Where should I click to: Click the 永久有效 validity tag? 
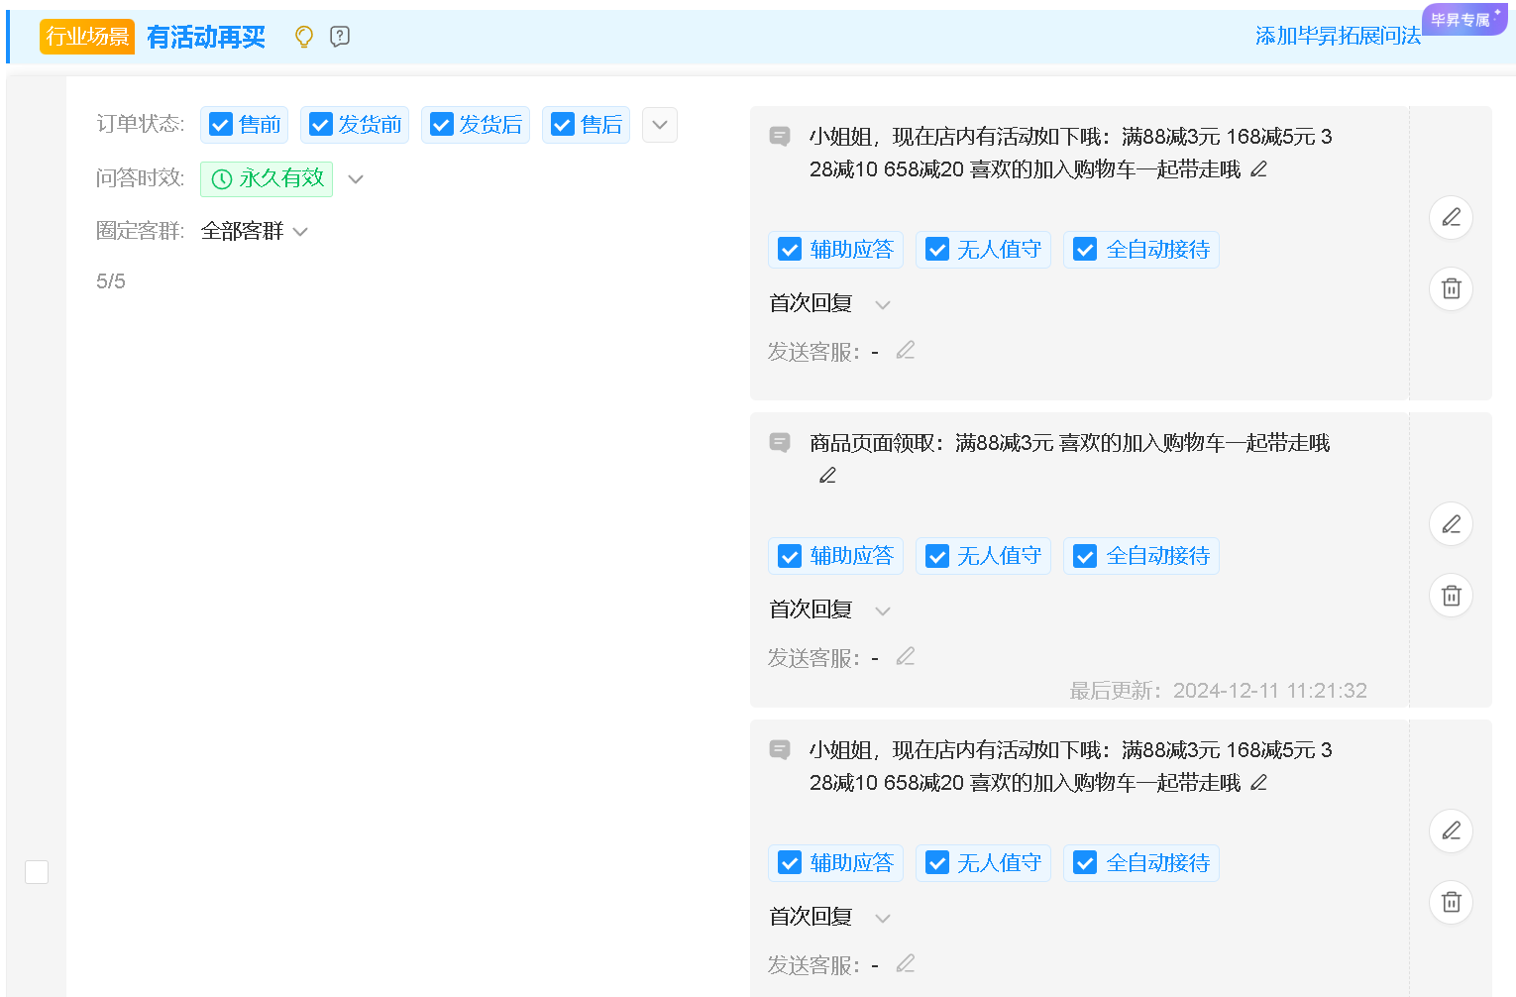click(267, 179)
